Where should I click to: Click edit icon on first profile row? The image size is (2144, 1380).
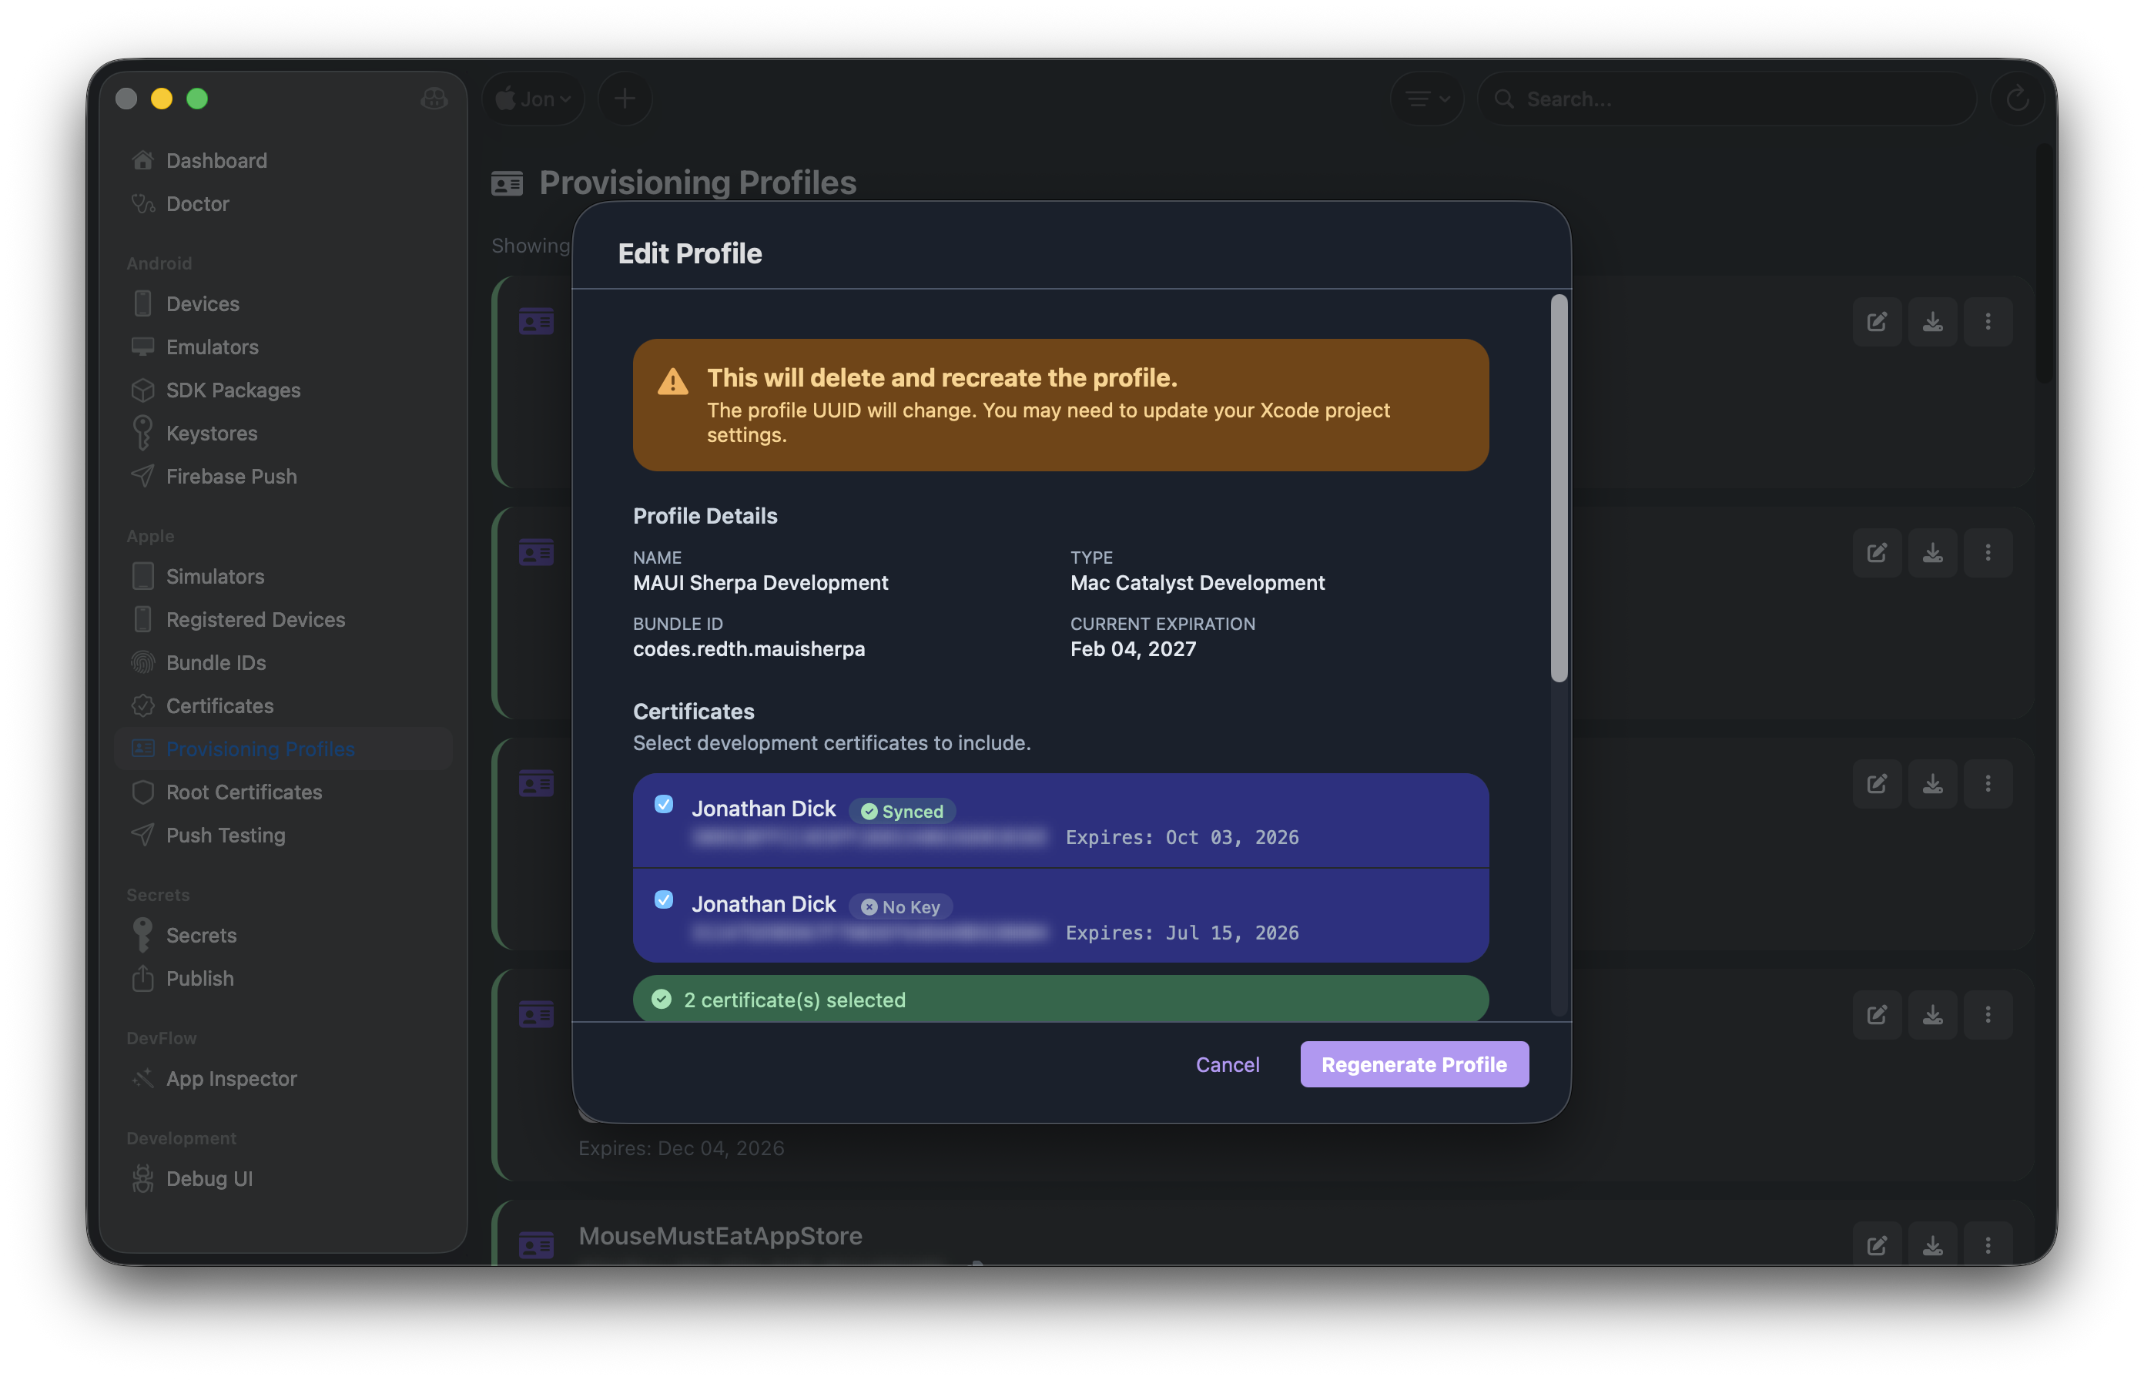[x=1876, y=322]
